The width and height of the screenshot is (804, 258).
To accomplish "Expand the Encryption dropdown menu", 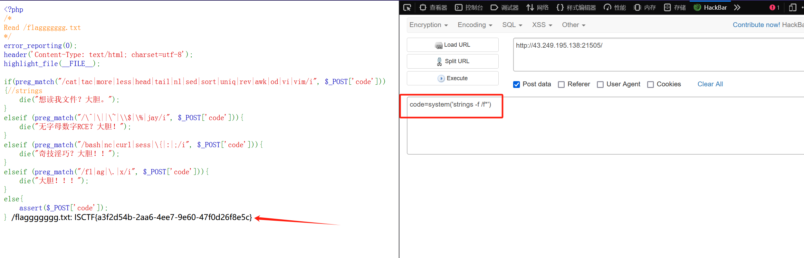I will tap(428, 25).
